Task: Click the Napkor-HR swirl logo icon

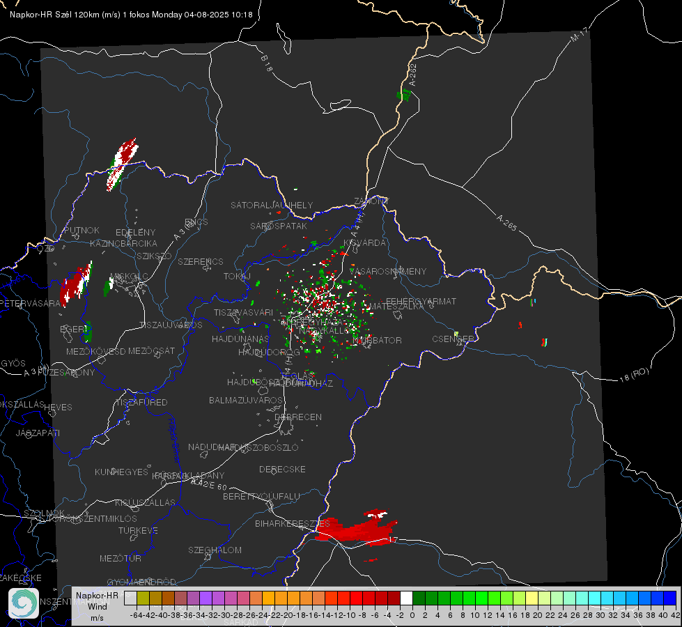Action: pos(24,603)
